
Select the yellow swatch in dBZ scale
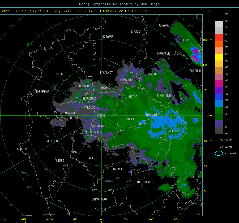tap(219, 57)
